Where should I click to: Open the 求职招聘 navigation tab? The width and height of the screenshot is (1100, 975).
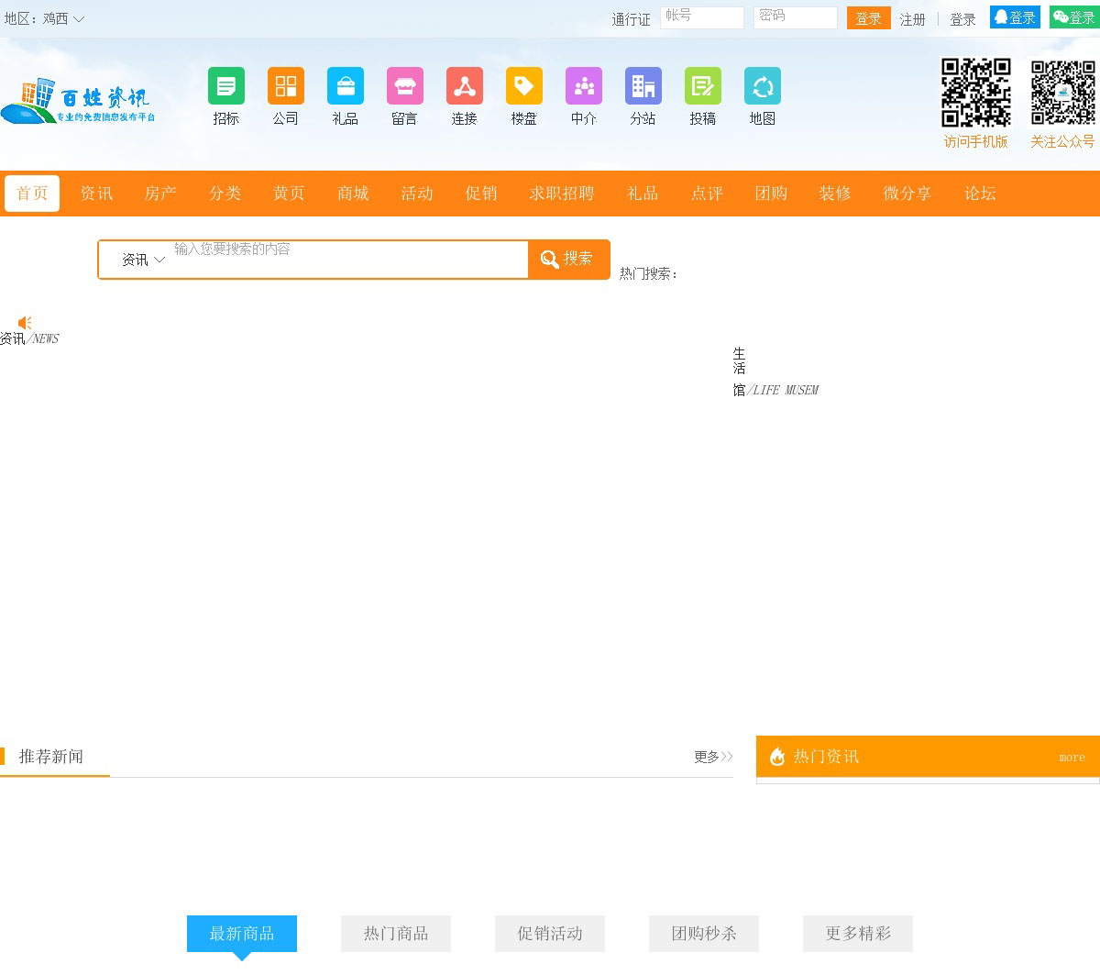pyautogui.click(x=561, y=194)
